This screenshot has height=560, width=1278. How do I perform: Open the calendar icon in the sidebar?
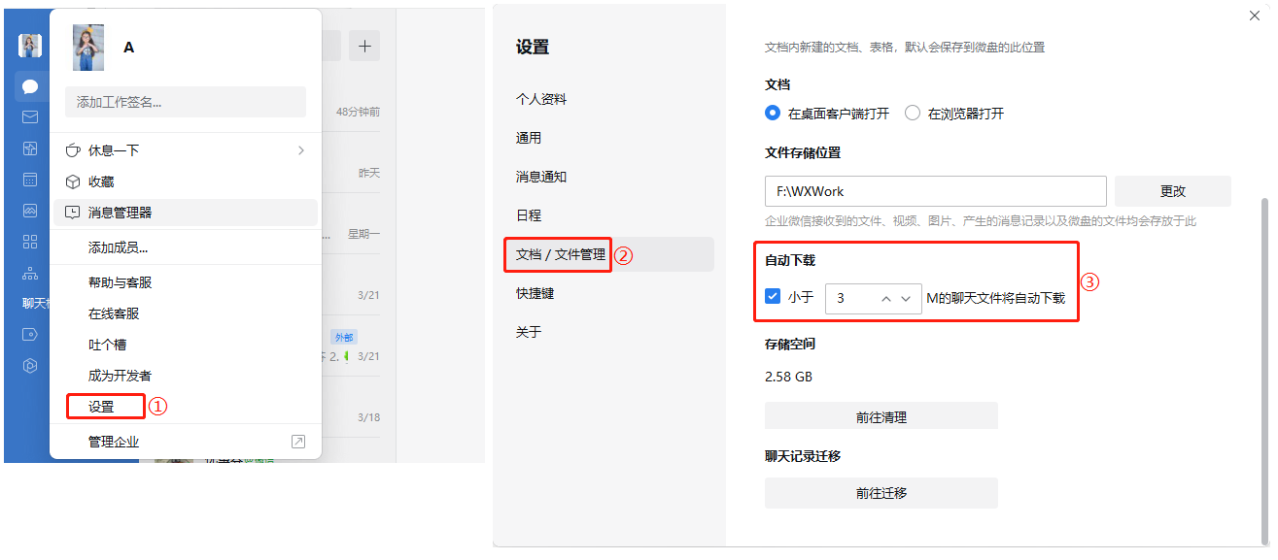[x=30, y=180]
